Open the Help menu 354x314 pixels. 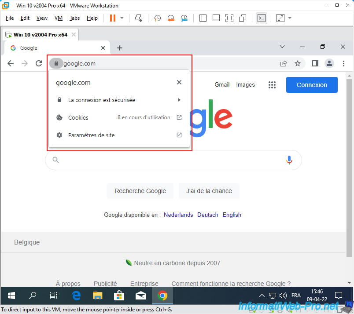click(92, 18)
